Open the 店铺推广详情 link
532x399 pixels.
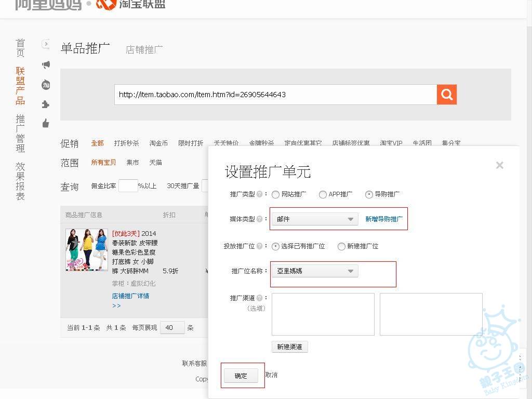tap(130, 296)
